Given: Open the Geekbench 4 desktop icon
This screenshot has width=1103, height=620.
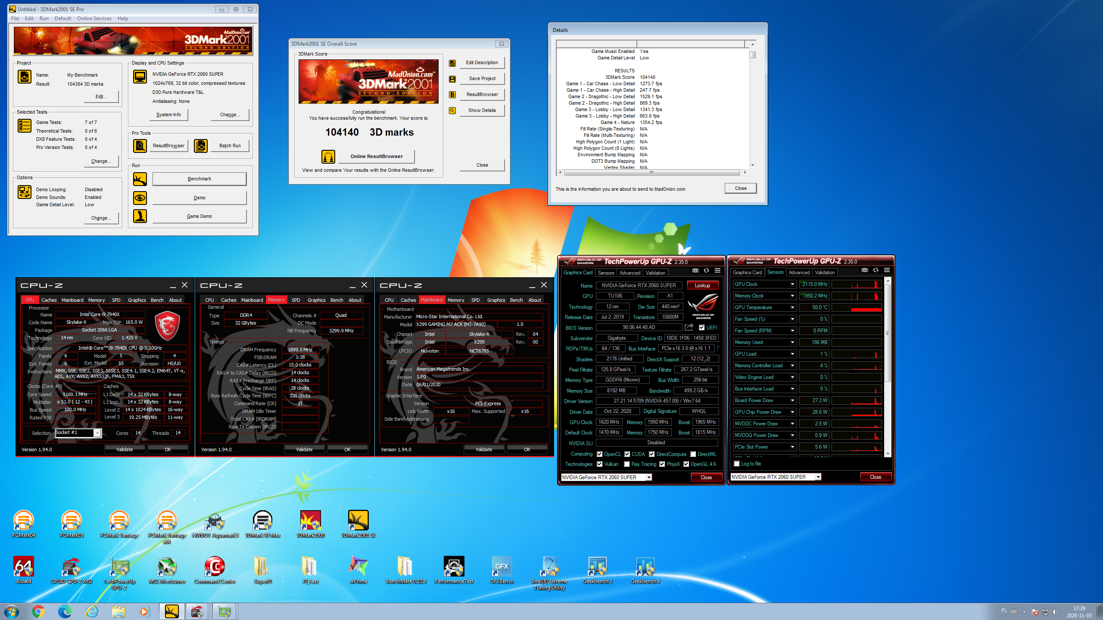Looking at the screenshot, I should (x=645, y=570).
